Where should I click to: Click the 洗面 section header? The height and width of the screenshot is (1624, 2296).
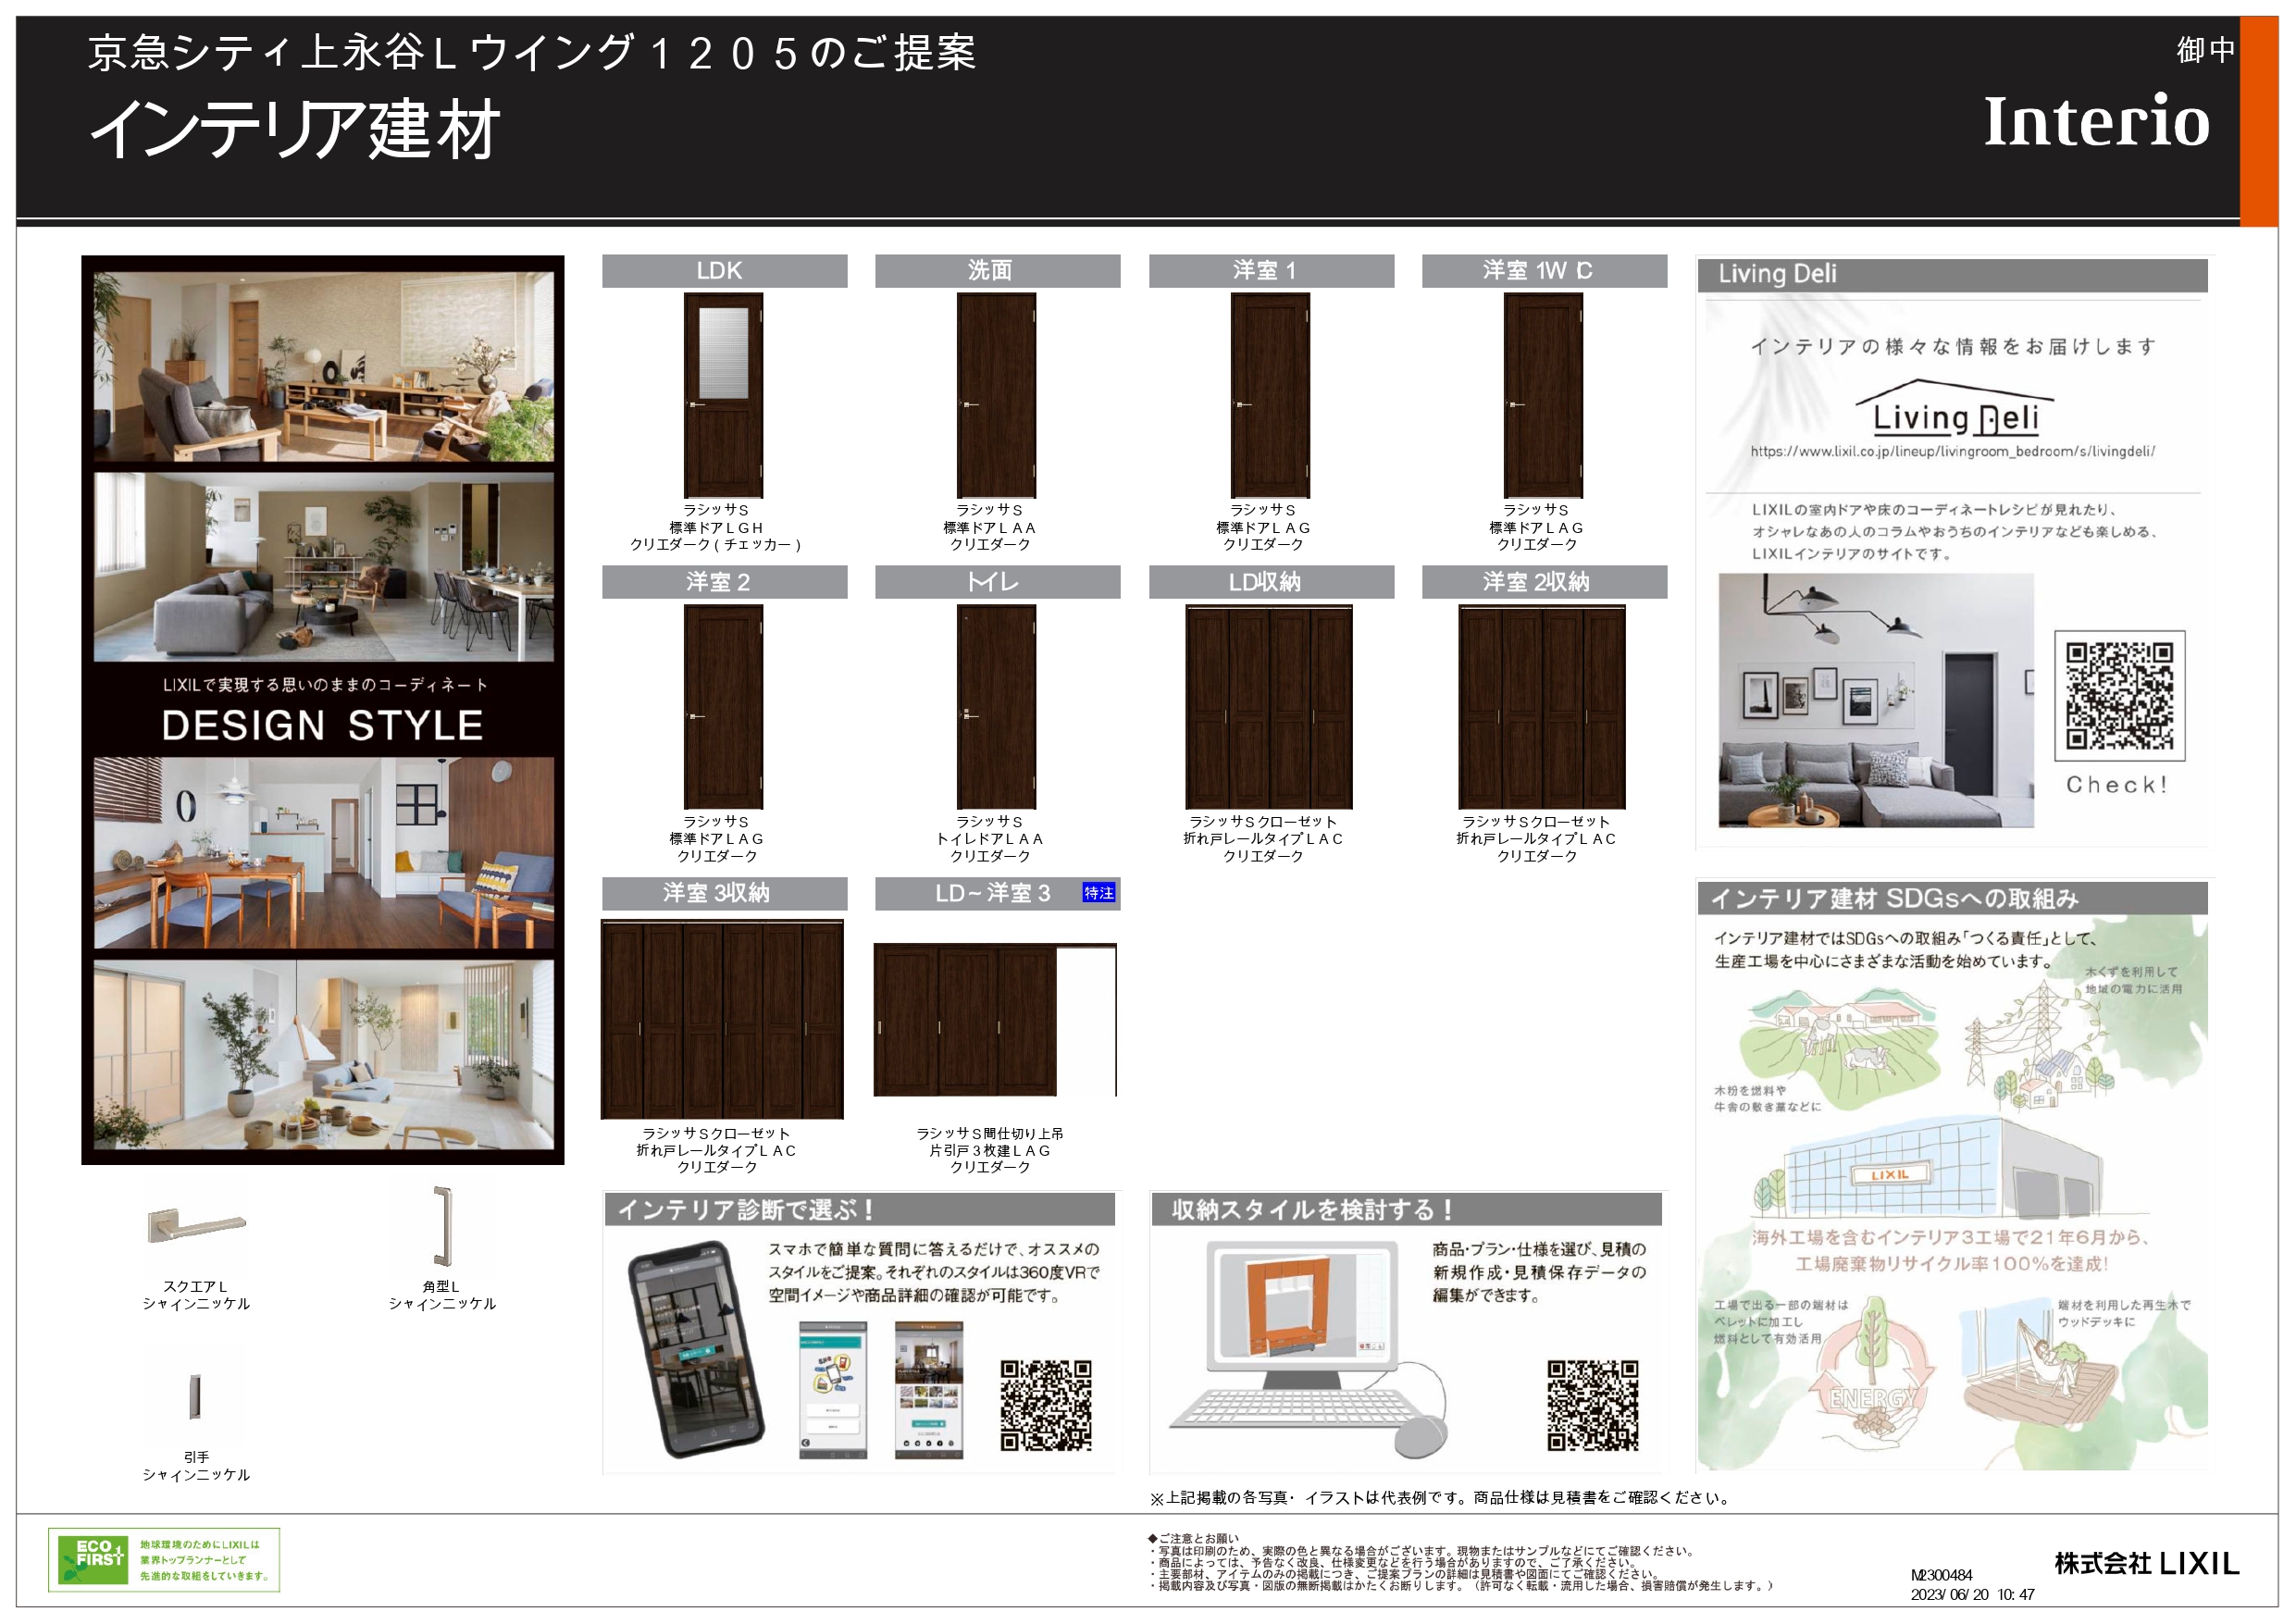[998, 271]
